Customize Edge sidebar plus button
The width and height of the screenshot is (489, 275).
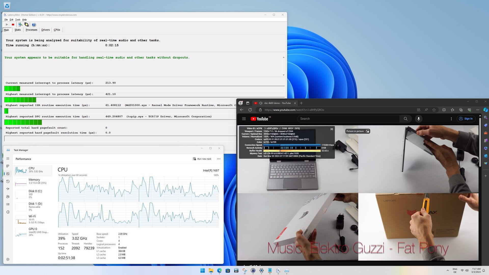click(485, 176)
